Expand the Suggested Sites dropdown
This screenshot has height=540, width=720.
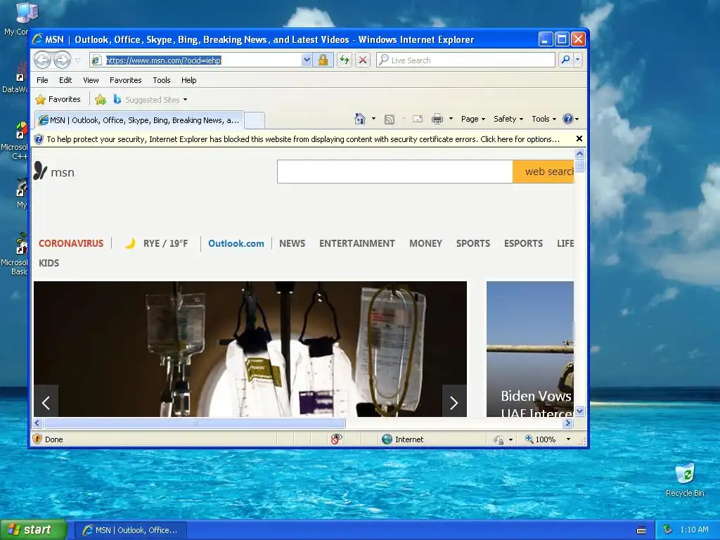185,100
